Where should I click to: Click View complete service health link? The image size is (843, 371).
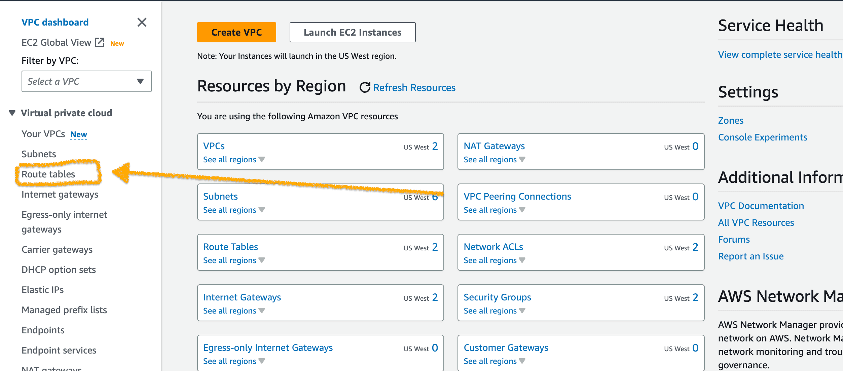[x=779, y=54]
